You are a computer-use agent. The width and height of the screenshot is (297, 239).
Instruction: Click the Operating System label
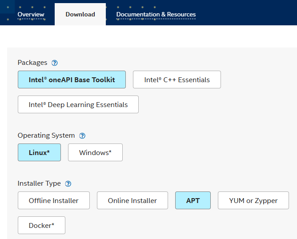46,135
